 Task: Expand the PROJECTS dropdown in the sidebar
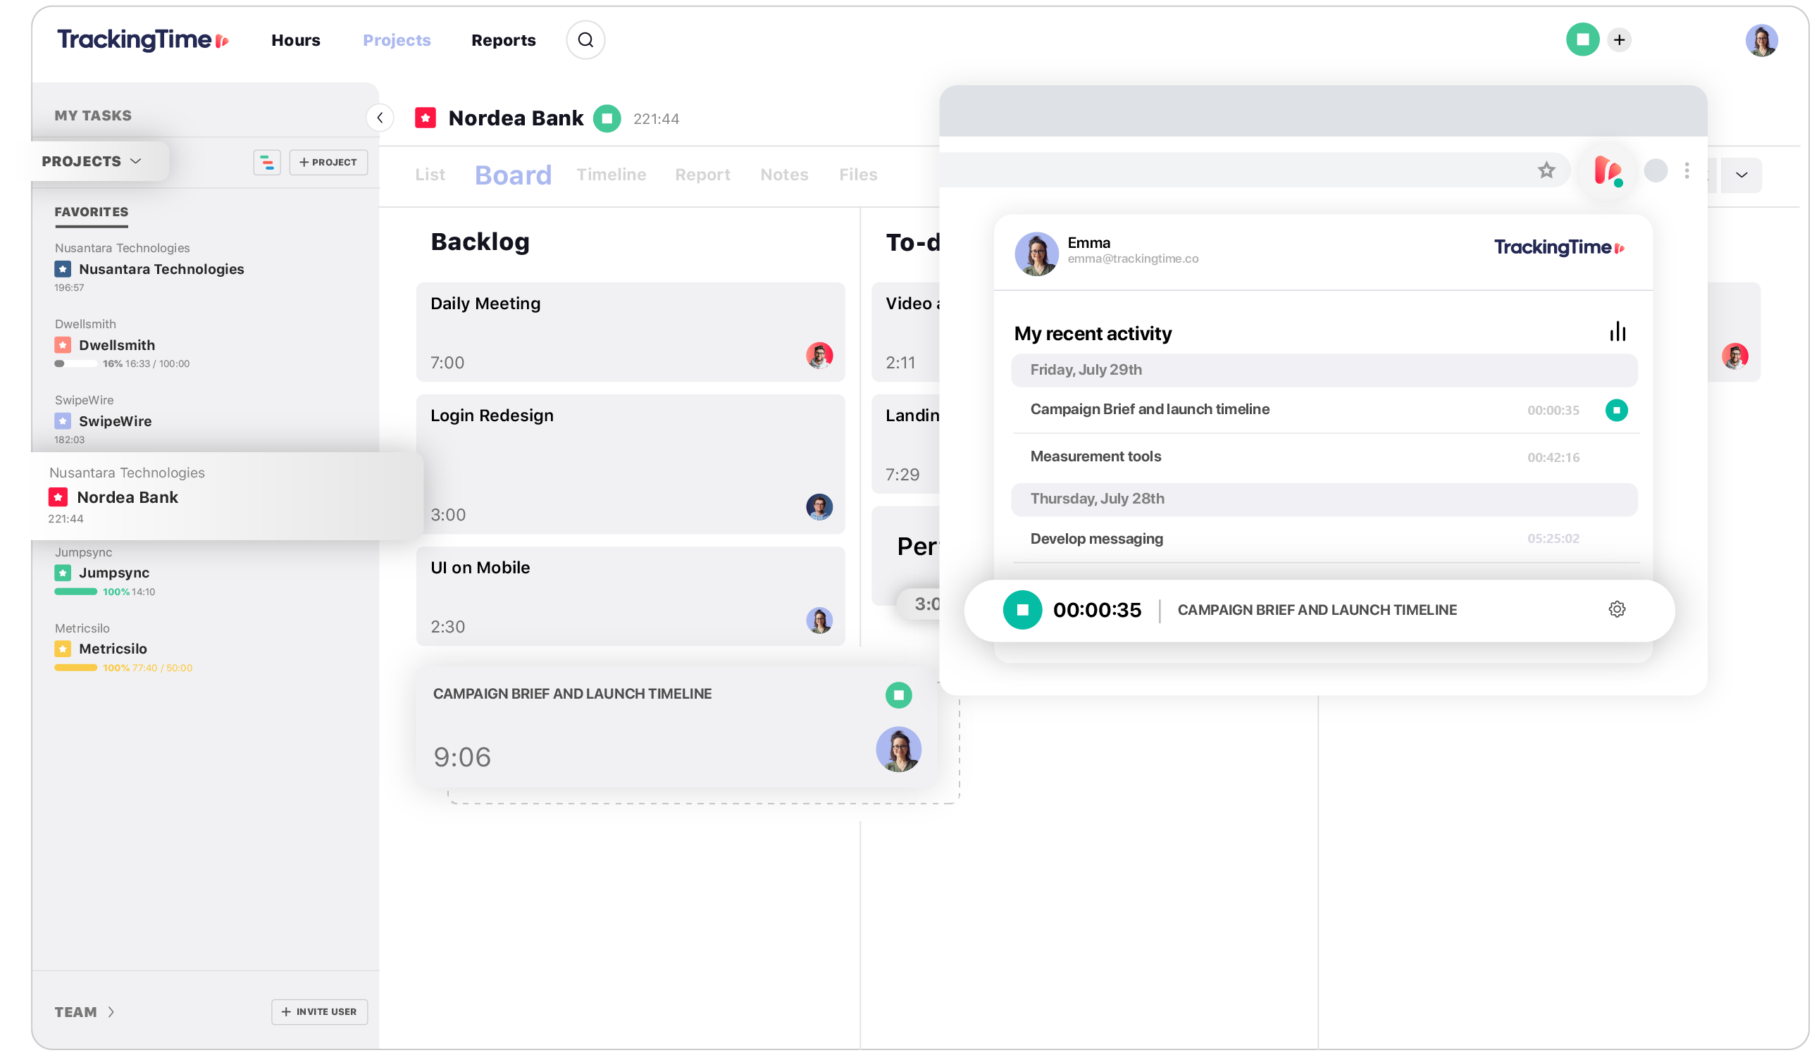coord(91,161)
